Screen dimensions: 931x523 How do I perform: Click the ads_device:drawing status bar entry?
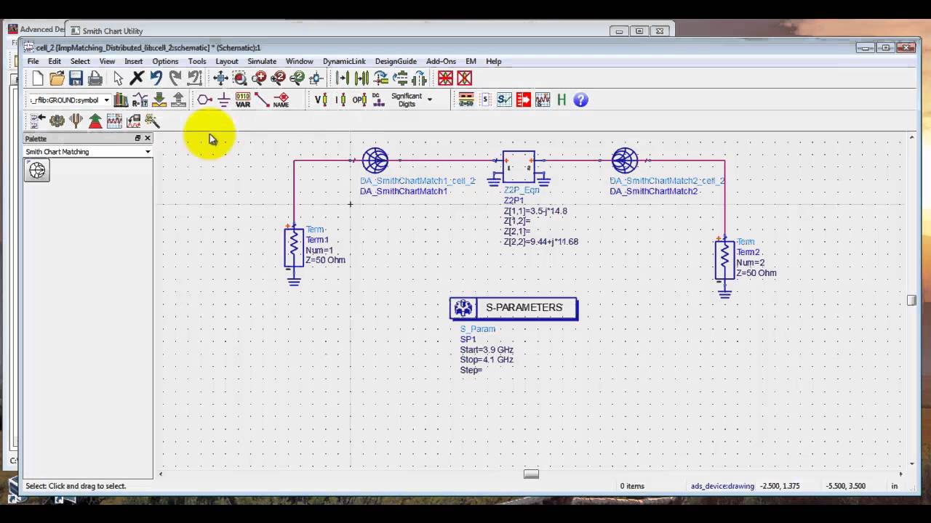tap(722, 486)
